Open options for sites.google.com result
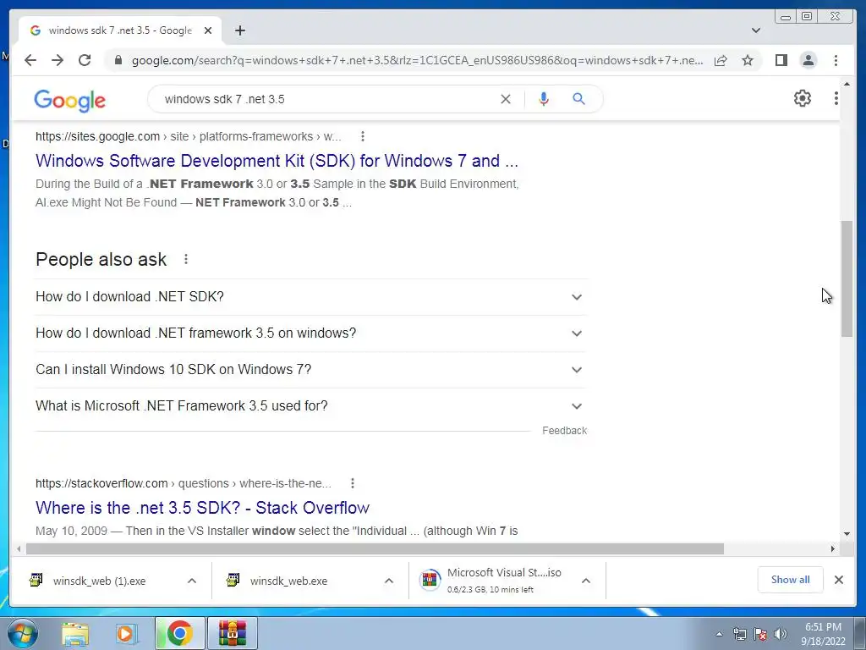Viewport: 866px width, 650px height. point(362,136)
